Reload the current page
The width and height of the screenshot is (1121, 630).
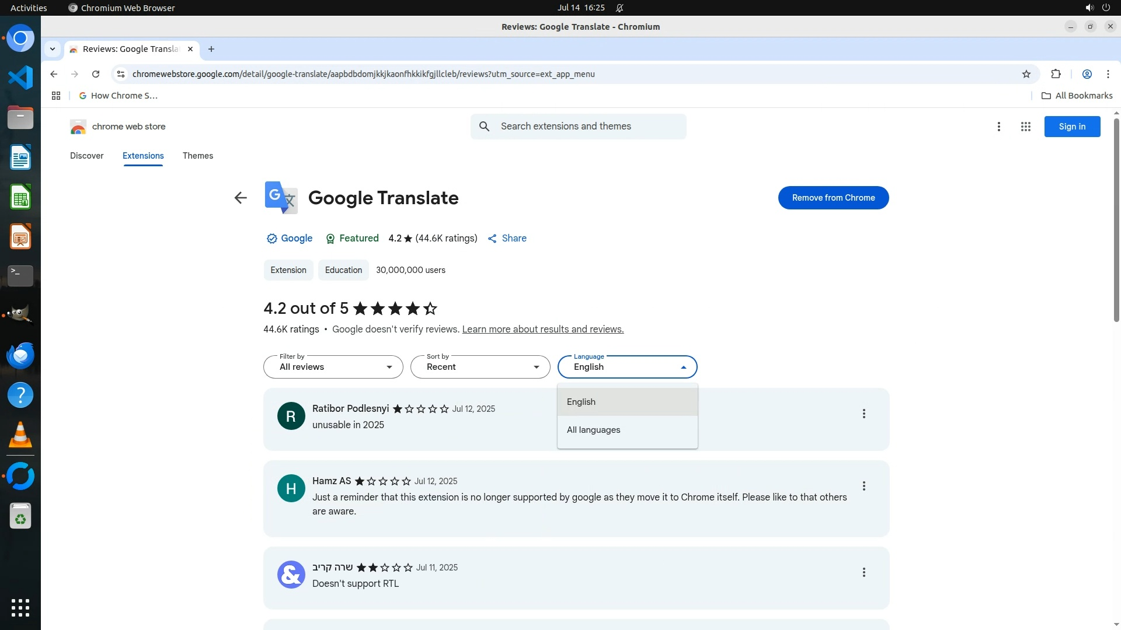point(96,74)
